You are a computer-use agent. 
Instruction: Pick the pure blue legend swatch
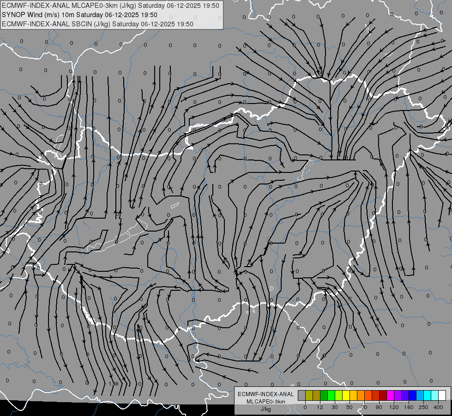tap(413, 395)
